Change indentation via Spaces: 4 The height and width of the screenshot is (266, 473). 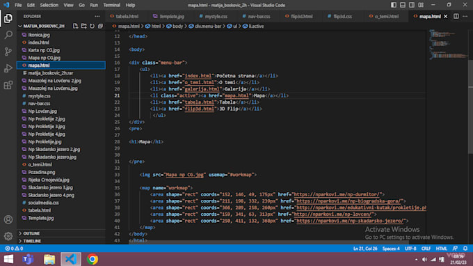click(x=391, y=249)
